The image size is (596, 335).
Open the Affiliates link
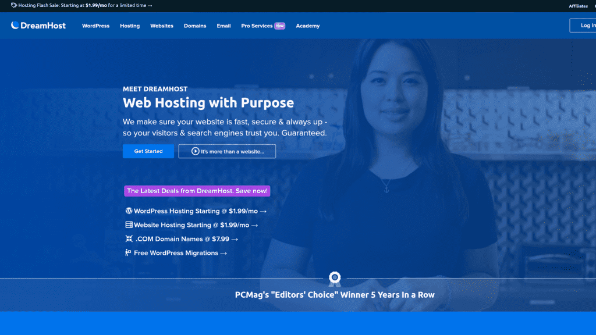pos(578,6)
